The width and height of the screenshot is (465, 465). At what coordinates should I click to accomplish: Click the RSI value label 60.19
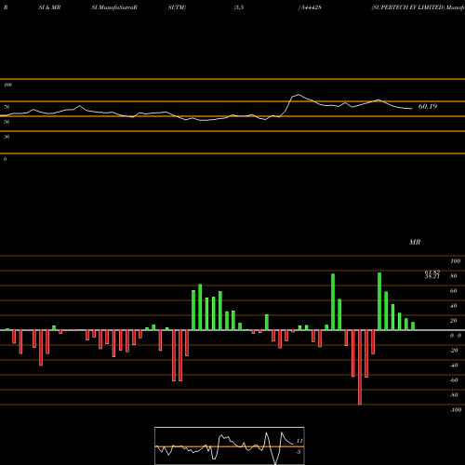pyautogui.click(x=428, y=107)
